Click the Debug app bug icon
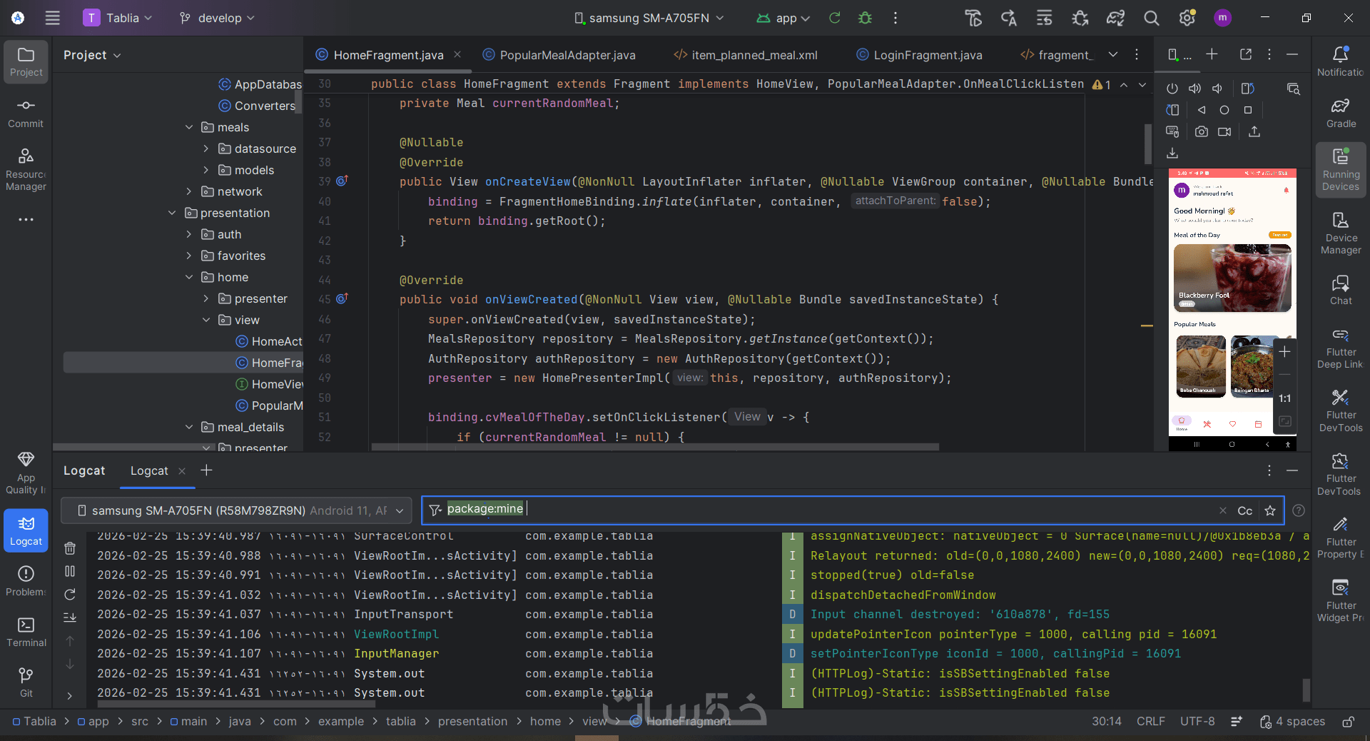 865,18
